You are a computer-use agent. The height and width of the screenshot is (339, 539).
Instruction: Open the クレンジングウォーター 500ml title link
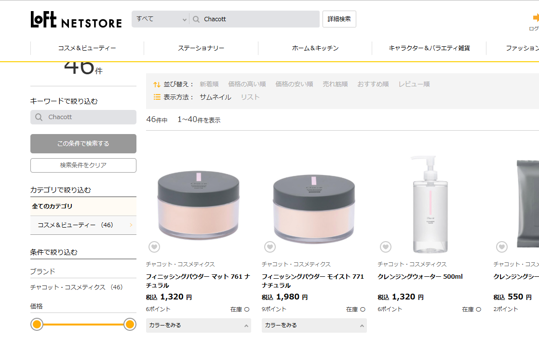420,276
